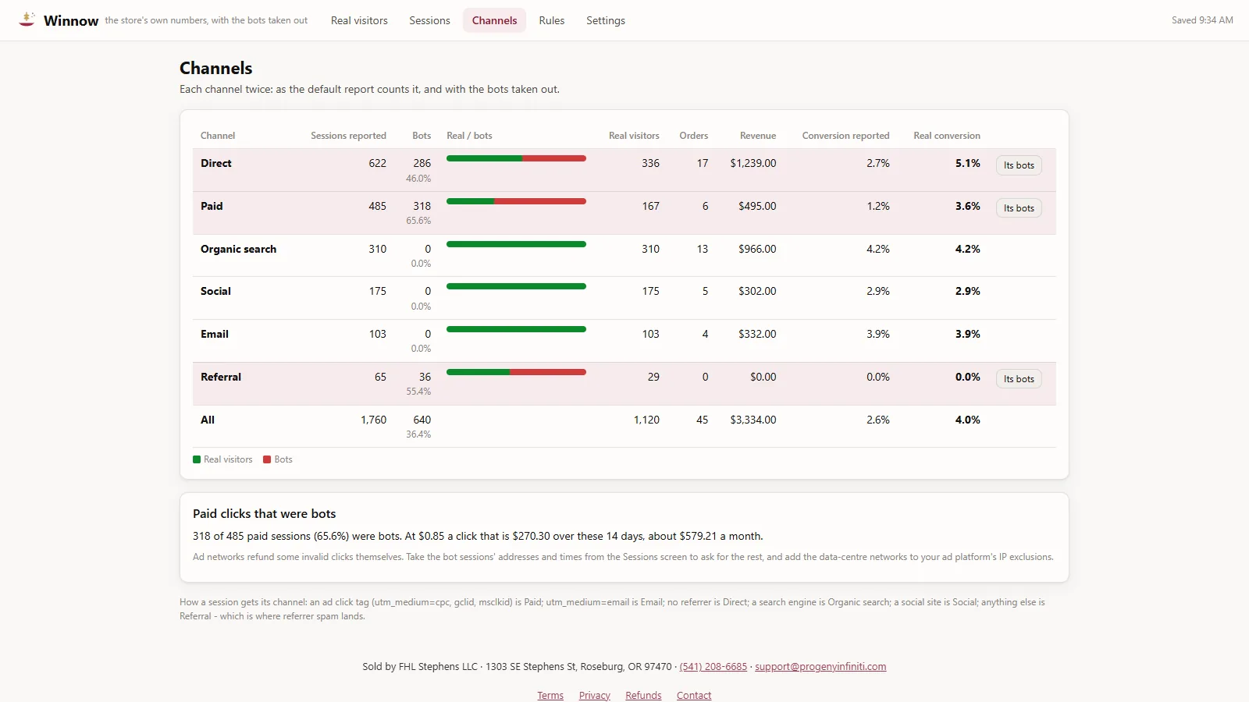Open the Terms footer link
The width and height of the screenshot is (1249, 702).
[x=550, y=696]
